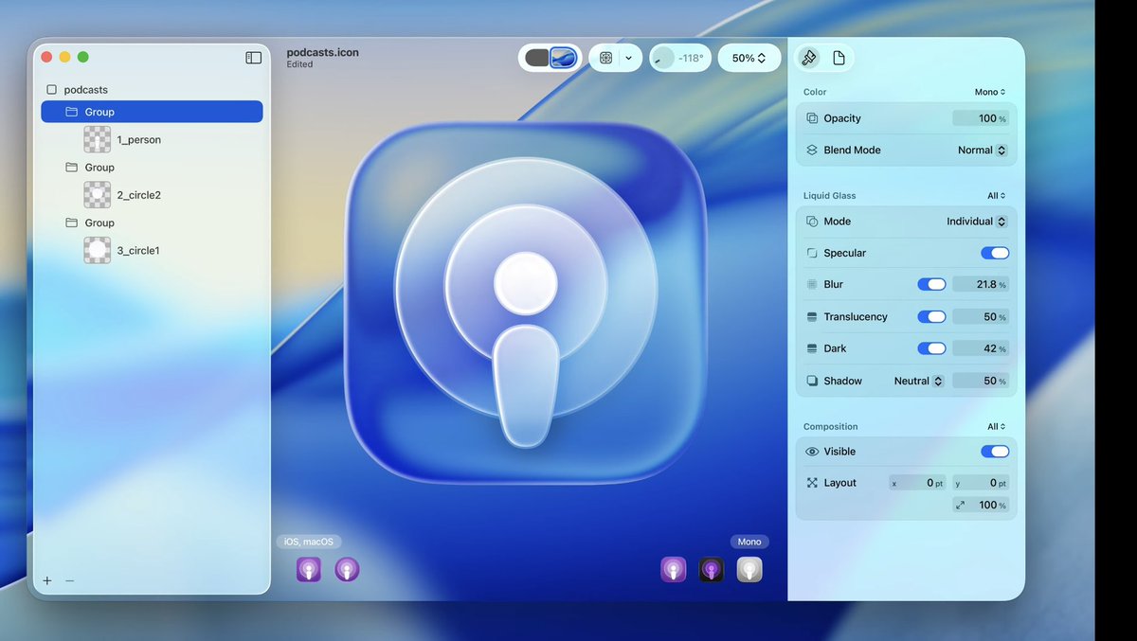
Task: Click the Mode icon
Action: click(812, 222)
